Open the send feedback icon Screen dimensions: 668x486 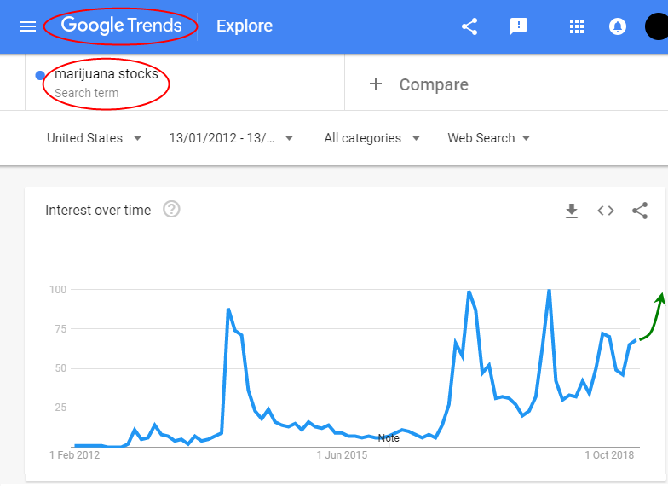(x=519, y=26)
